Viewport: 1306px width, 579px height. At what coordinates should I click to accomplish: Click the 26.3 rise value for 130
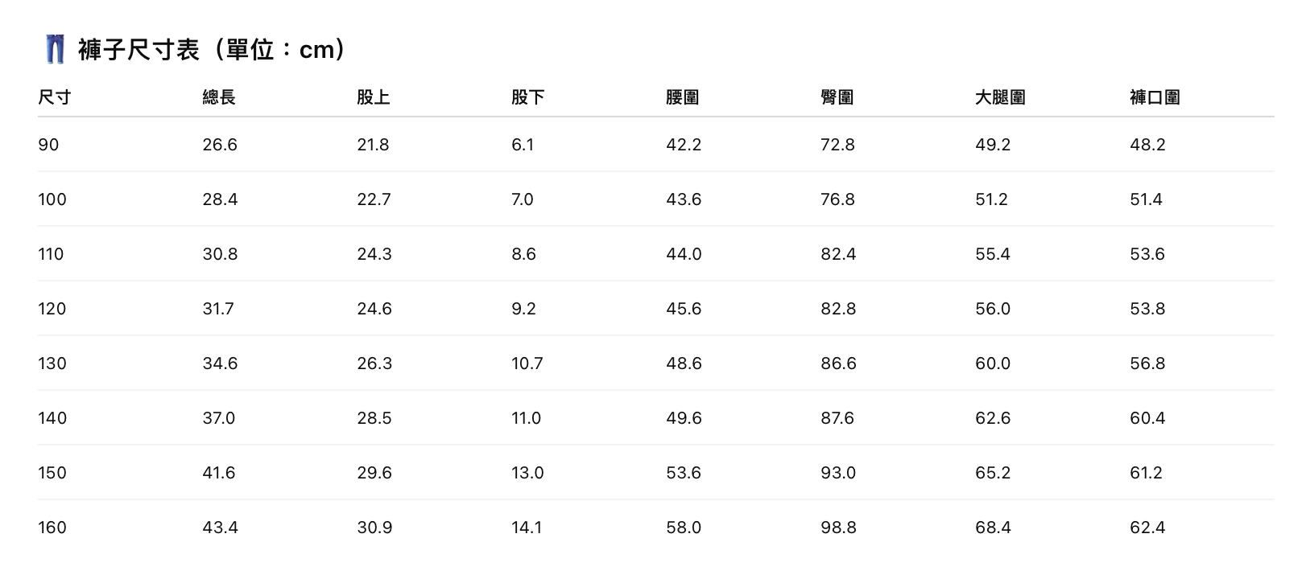pyautogui.click(x=374, y=363)
